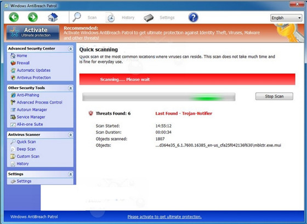Click the Home sidebar icon
This screenshot has width=307, height=224.
tap(13, 56)
